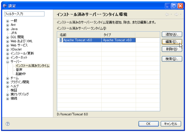The image size is (186, 132).
Task: Select the チーム tree label
Action: pyautogui.click(x=14, y=78)
